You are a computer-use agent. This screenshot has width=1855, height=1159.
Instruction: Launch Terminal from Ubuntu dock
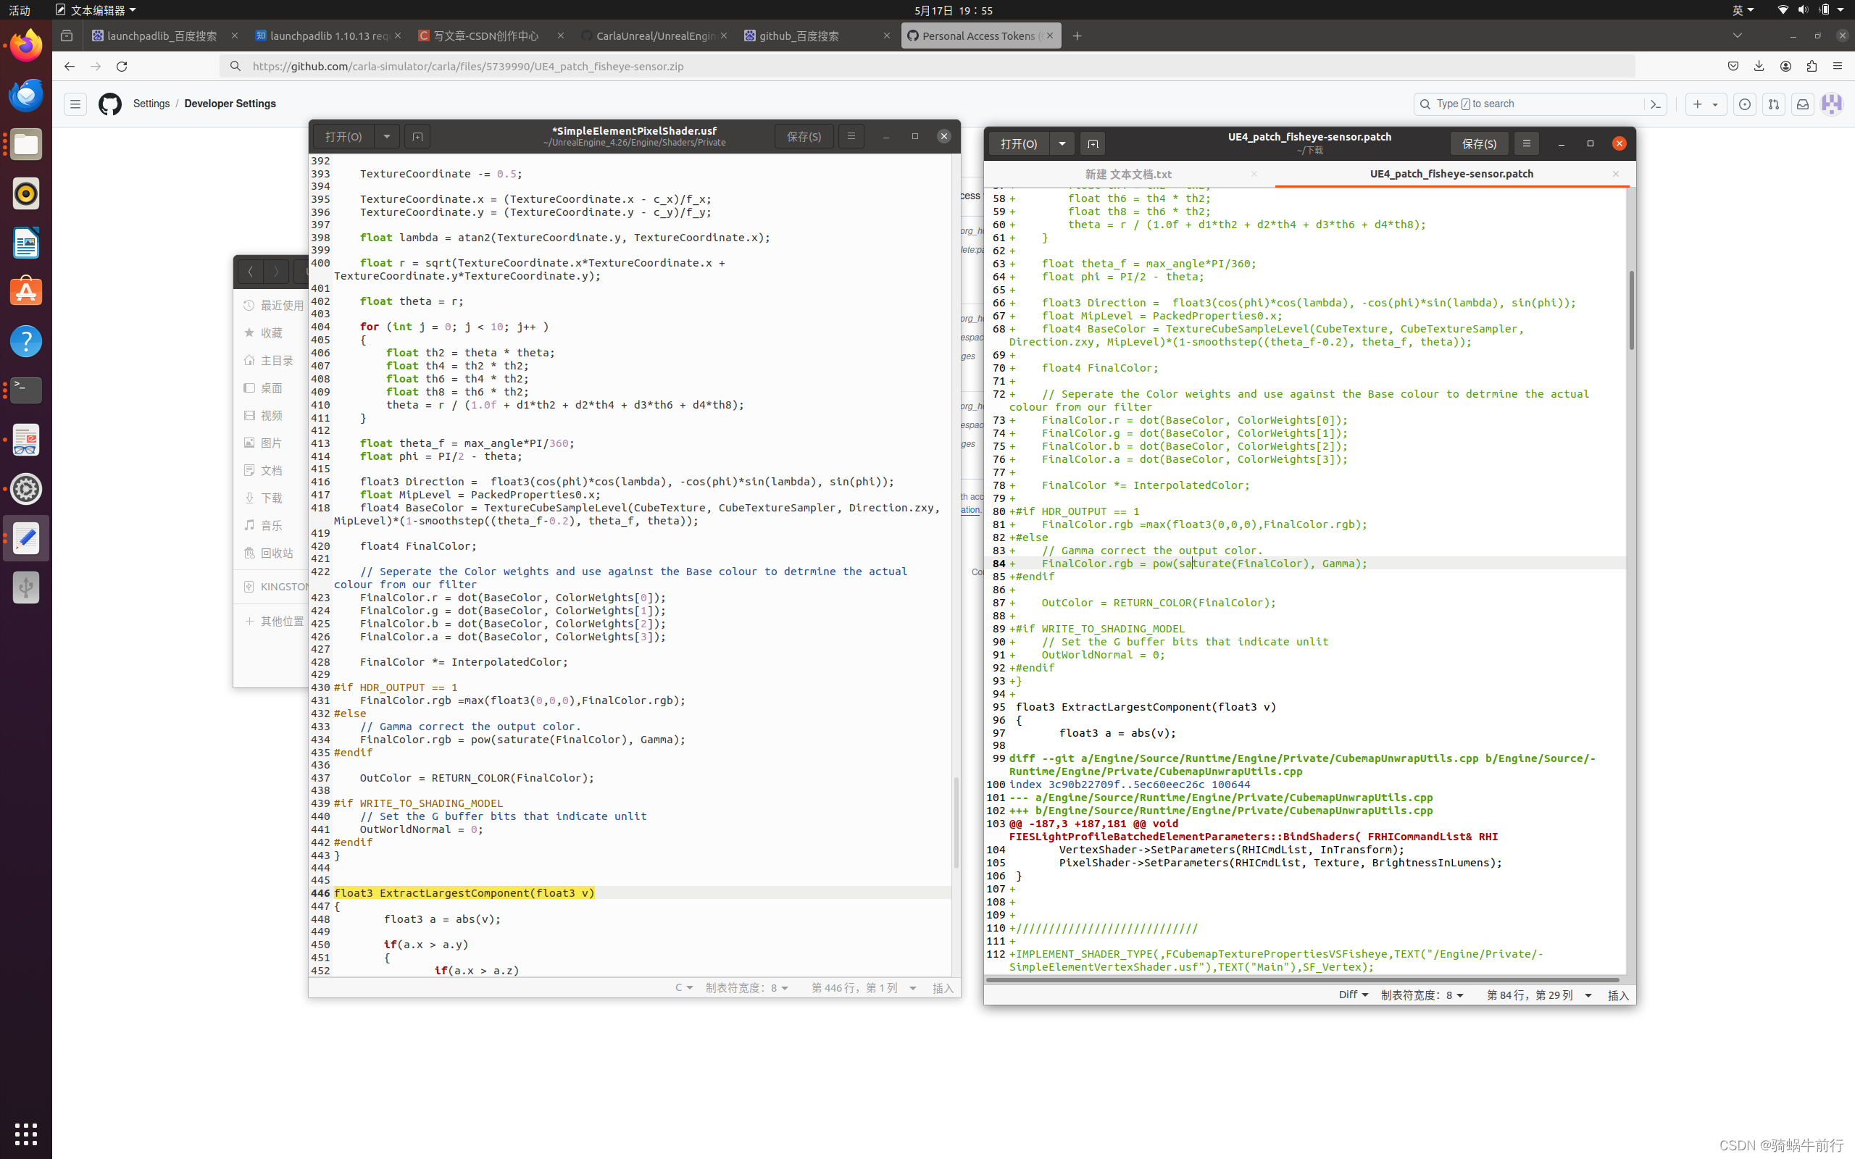tap(26, 390)
